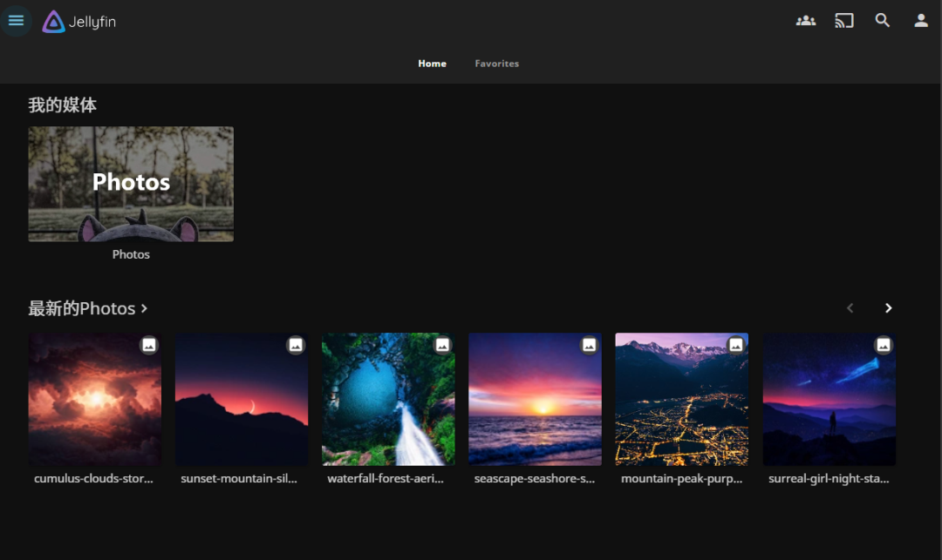Viewport: 942px width, 560px height.
Task: Click the mountain-peak-purp... file name
Action: pos(682,478)
